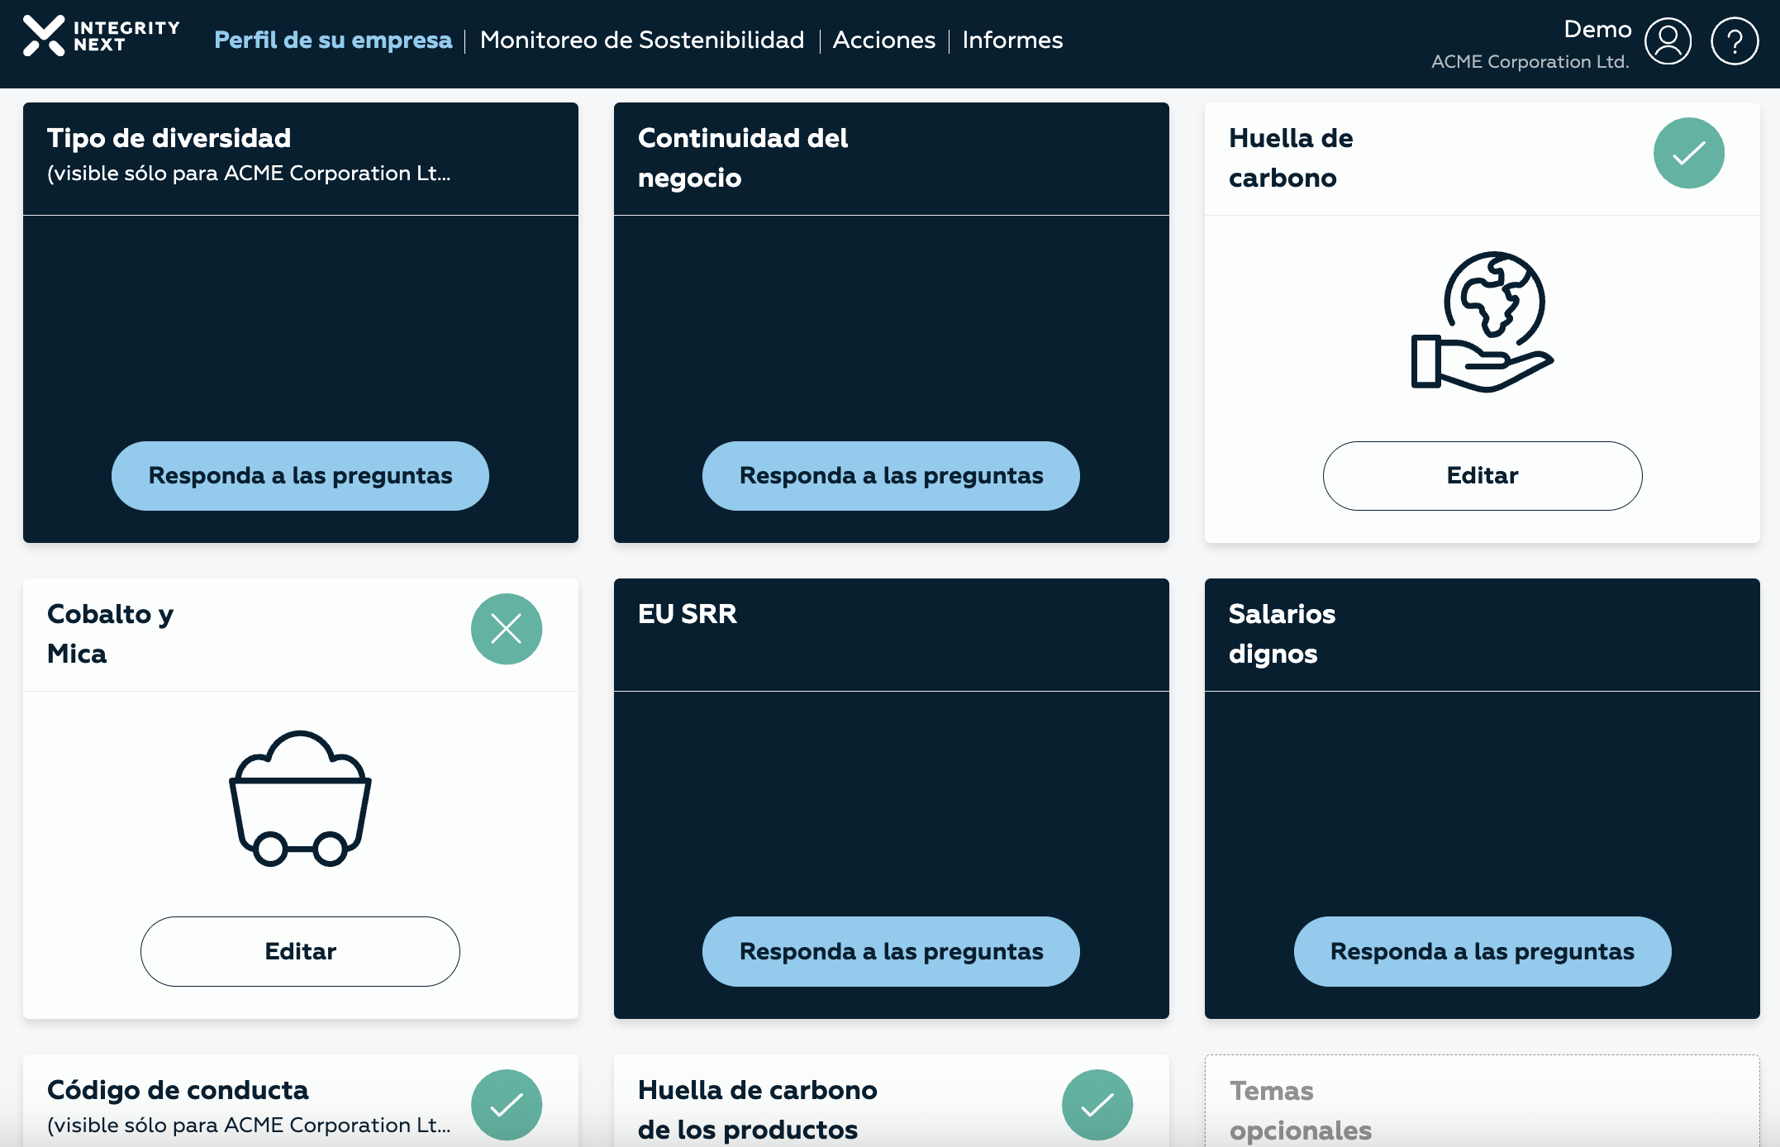The height and width of the screenshot is (1147, 1780).
Task: Open the Informes section
Action: pos(1012,40)
